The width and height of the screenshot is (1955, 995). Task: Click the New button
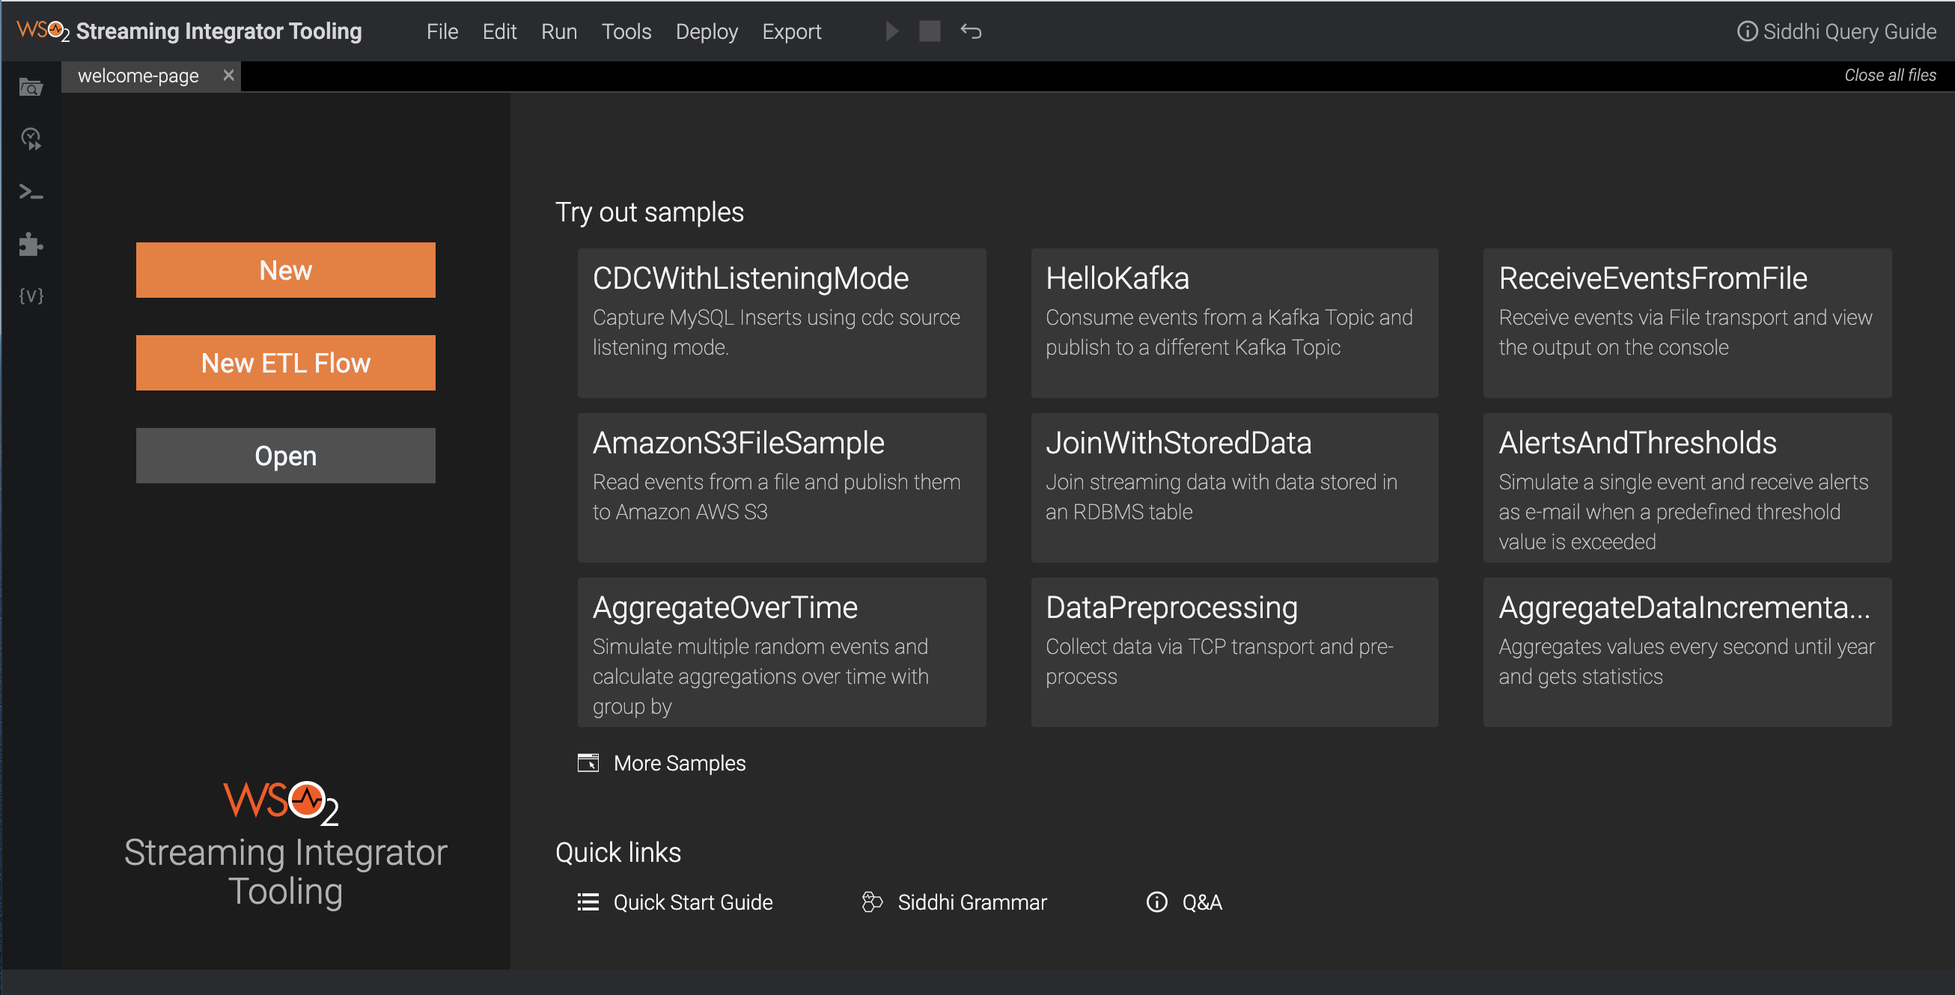point(285,270)
